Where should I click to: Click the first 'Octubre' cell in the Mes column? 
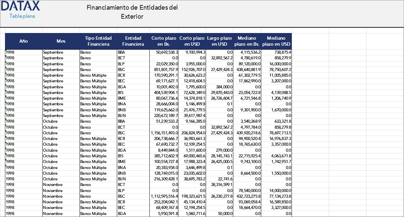coord(61,121)
